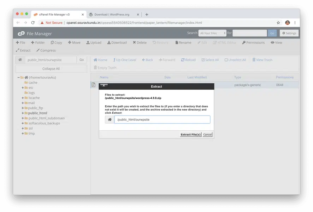Expand the softaculous_backups folder node
Image resolution: width=313 pixels, height=212 pixels.
pyautogui.click(x=23, y=123)
